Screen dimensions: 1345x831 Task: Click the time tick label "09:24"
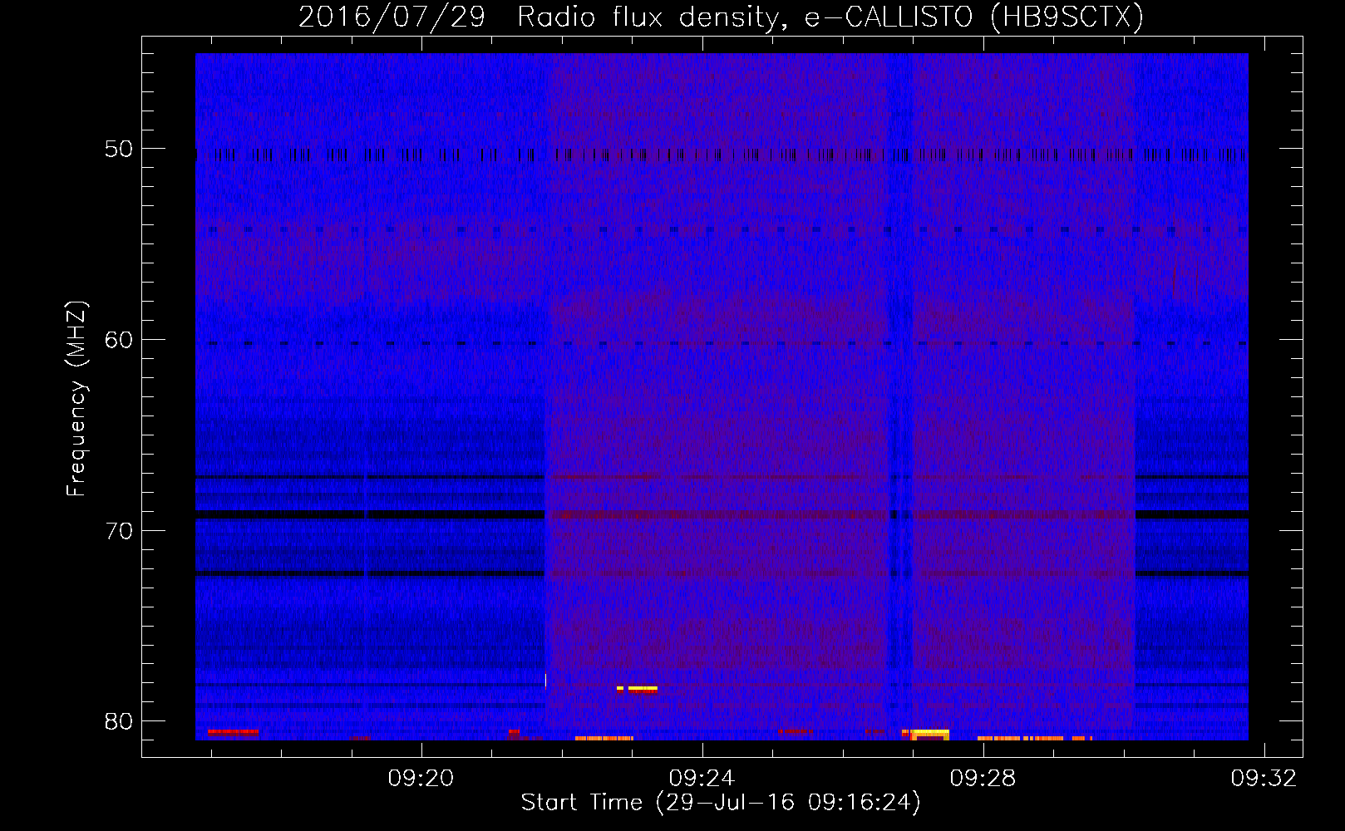(702, 779)
